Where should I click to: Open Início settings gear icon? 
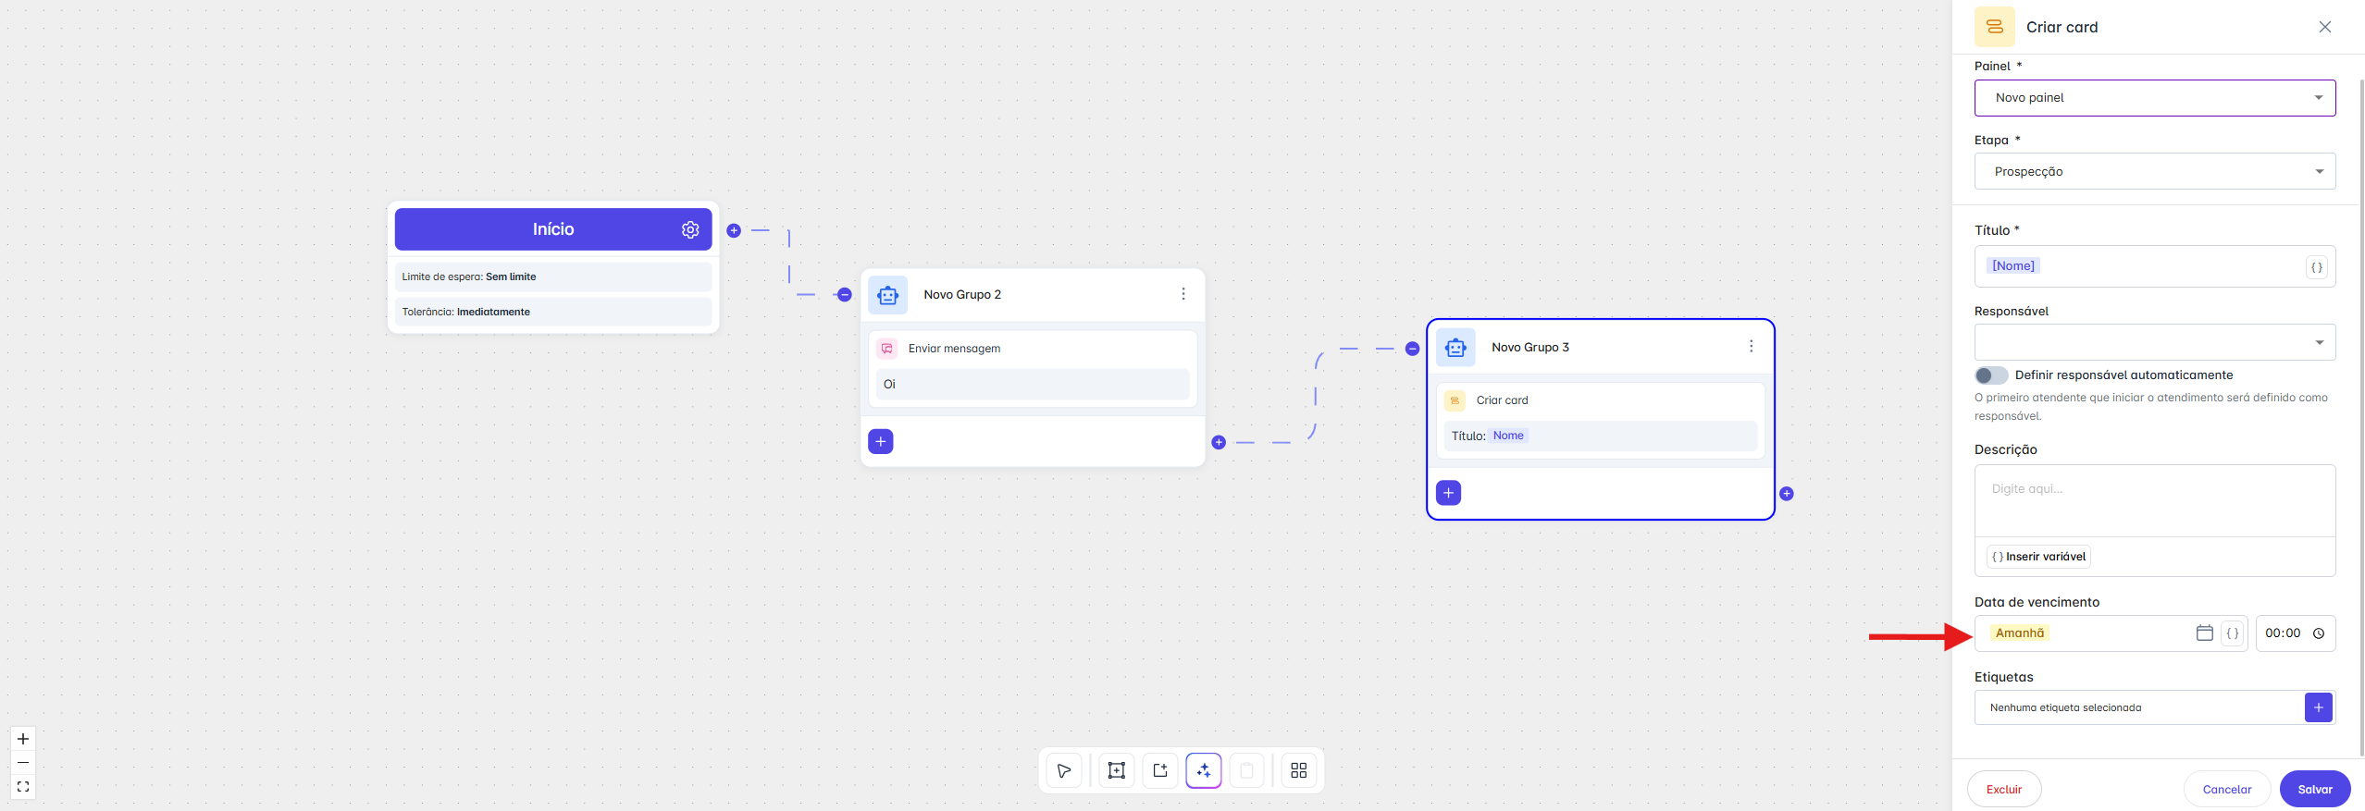click(x=690, y=229)
